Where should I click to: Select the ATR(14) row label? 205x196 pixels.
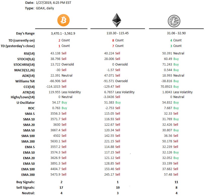[x=28, y=92]
